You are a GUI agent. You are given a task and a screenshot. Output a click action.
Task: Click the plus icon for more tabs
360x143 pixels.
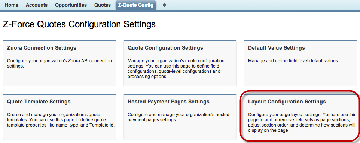(164, 5)
